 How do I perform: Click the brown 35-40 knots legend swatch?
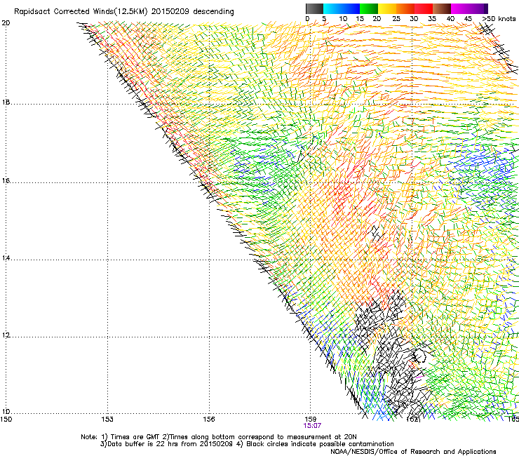tap(442, 8)
